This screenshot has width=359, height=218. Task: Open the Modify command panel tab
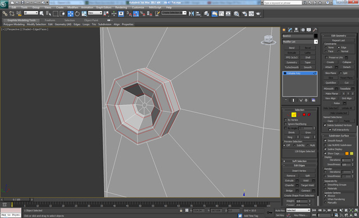pos(290,30)
